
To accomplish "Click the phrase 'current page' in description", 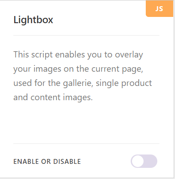I will (x=117, y=69).
